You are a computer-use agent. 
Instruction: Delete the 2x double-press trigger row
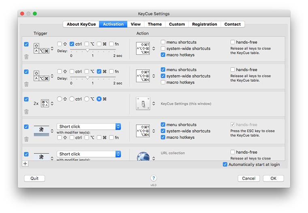coord(26,112)
